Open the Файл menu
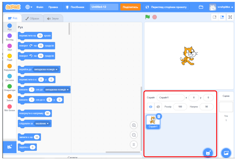 tap(40, 7)
